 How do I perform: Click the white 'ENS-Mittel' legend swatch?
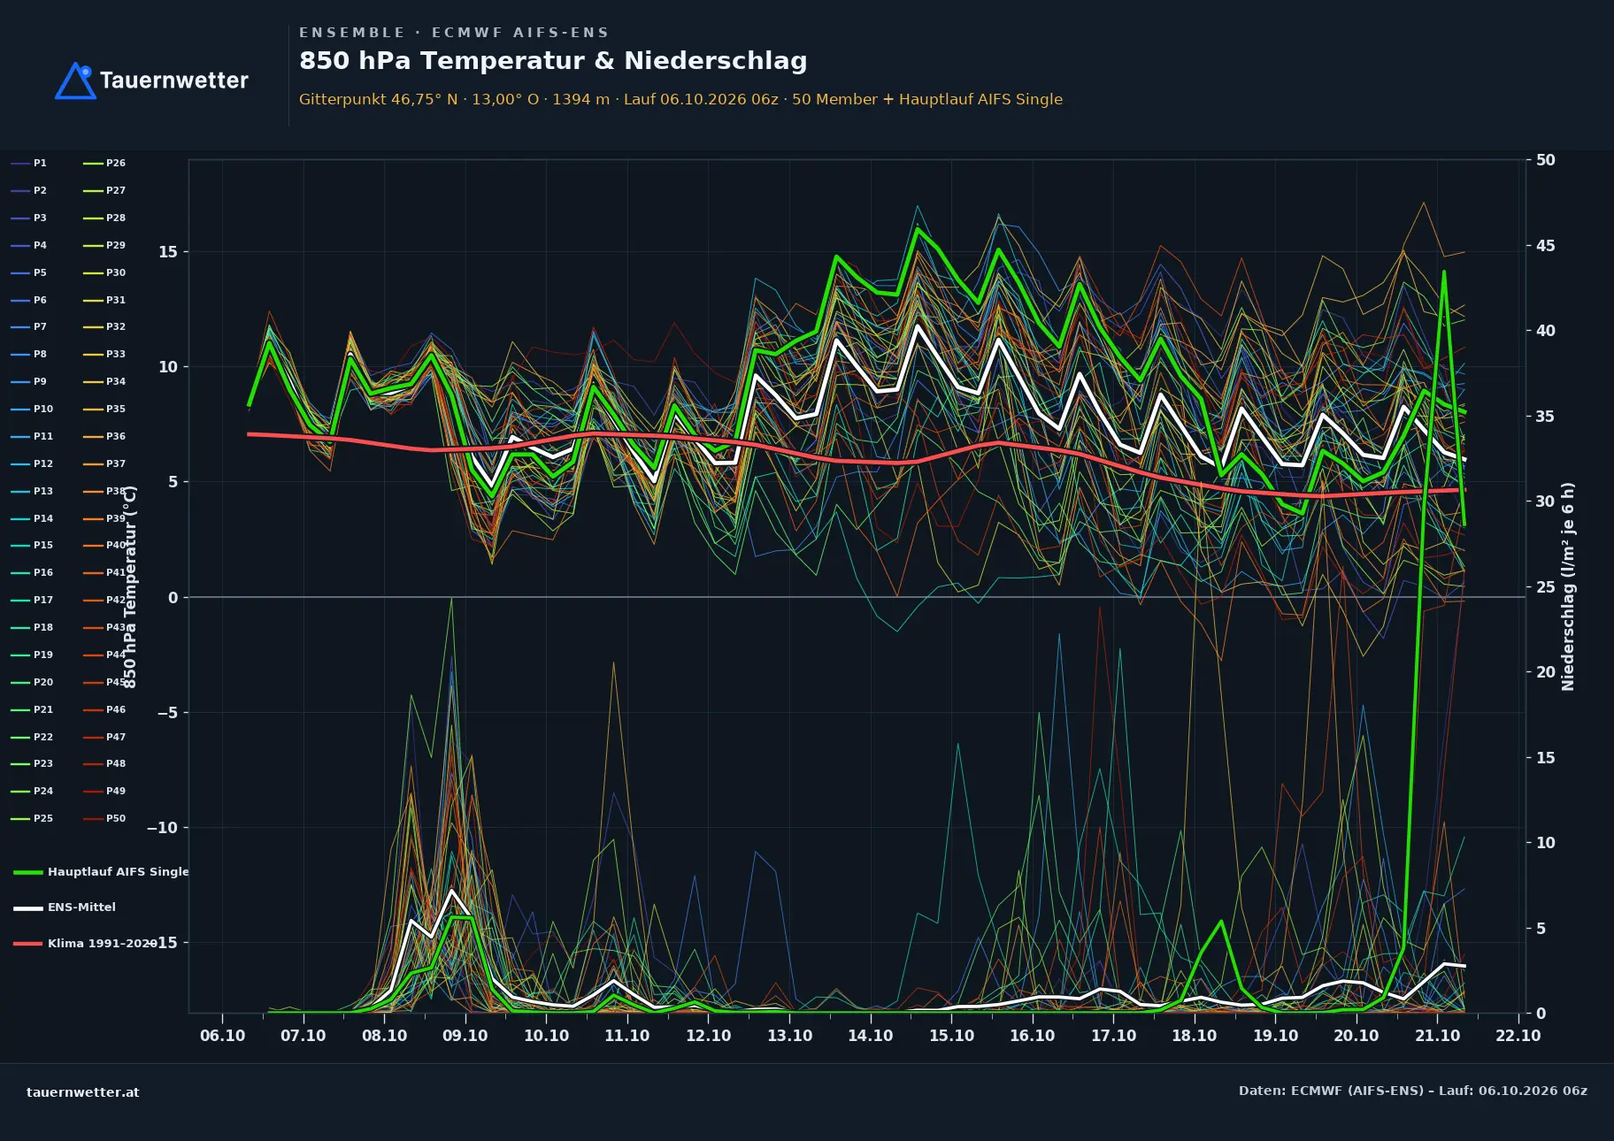tap(28, 907)
